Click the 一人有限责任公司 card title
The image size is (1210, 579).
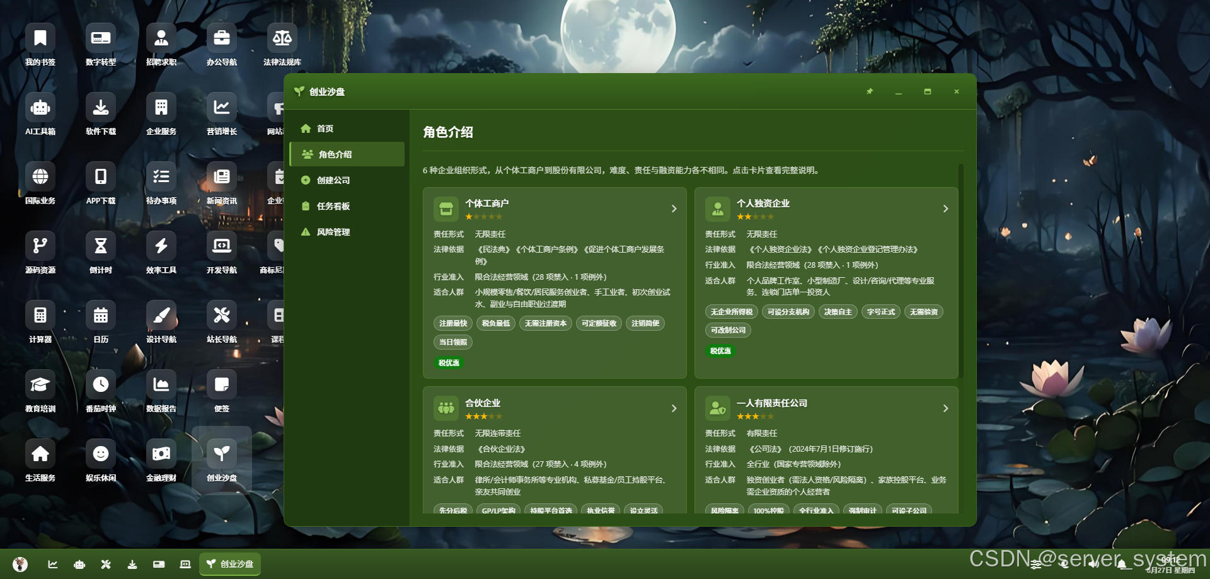[x=772, y=403]
